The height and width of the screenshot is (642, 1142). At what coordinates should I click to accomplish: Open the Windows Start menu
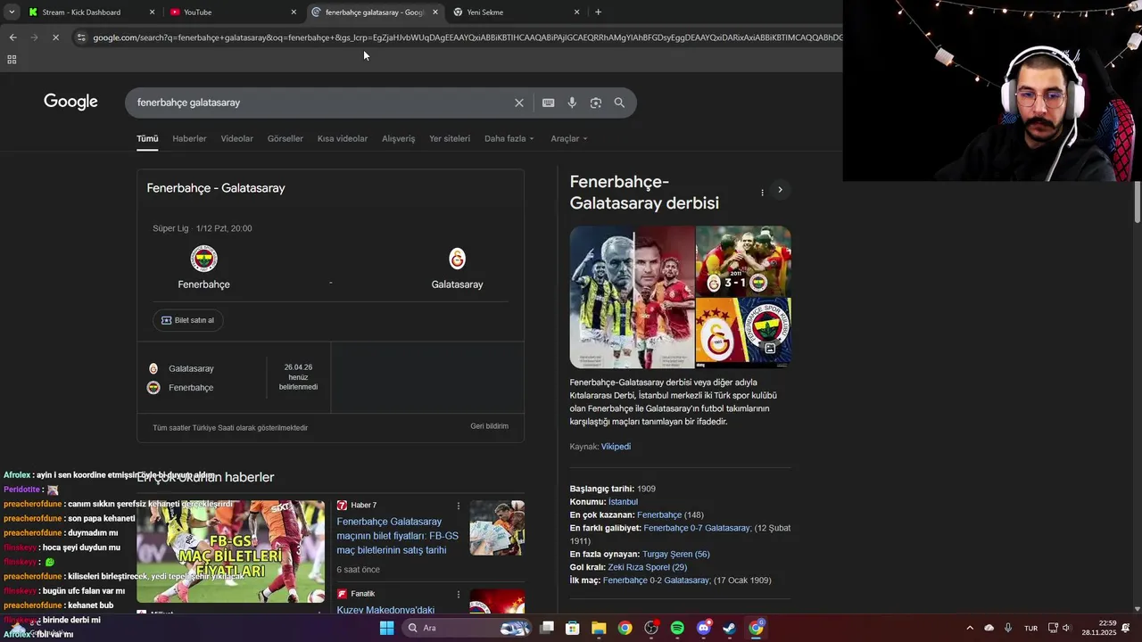pos(386,628)
